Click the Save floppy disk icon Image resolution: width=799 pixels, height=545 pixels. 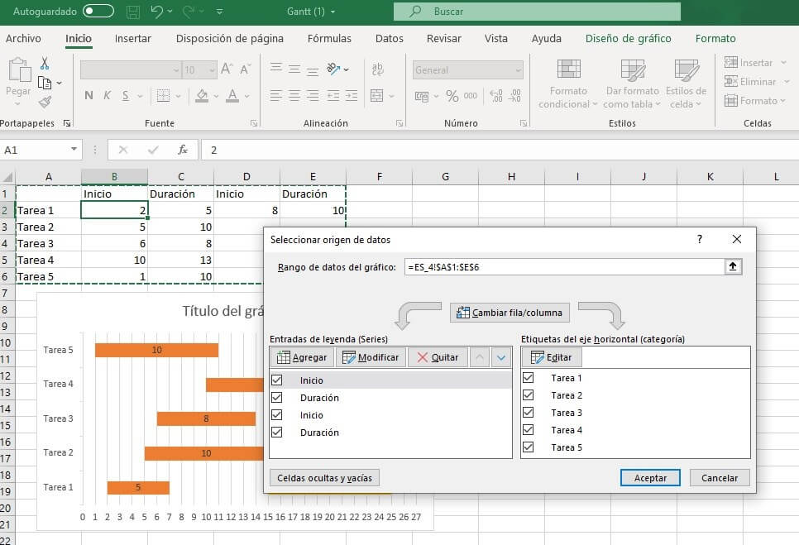[133, 12]
